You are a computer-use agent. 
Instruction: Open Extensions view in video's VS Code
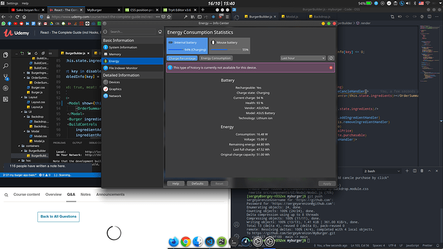[5, 99]
